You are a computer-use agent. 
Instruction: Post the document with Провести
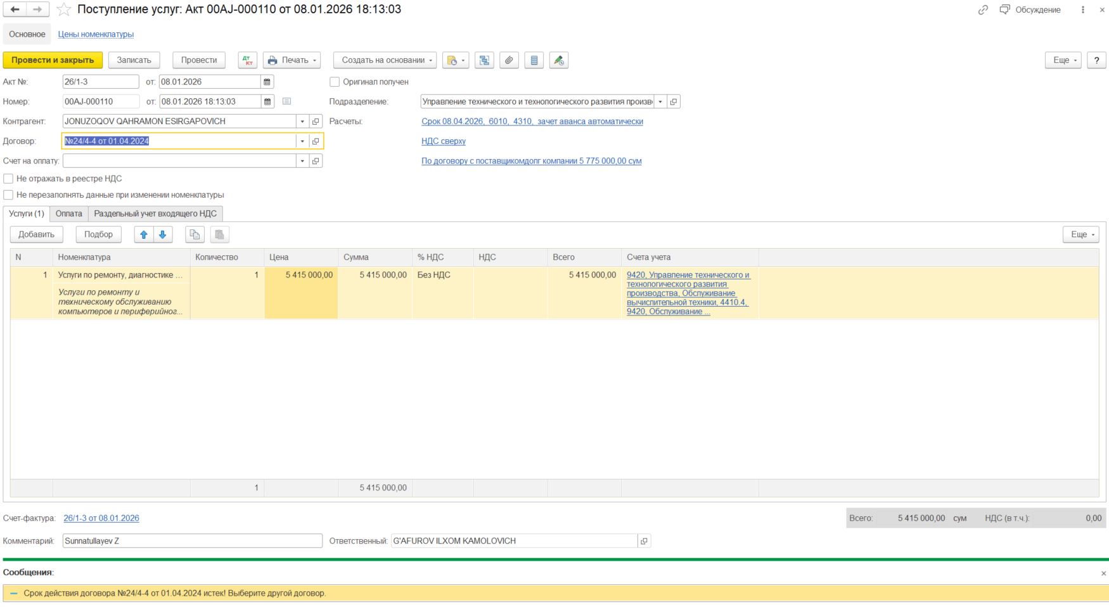[199, 60]
